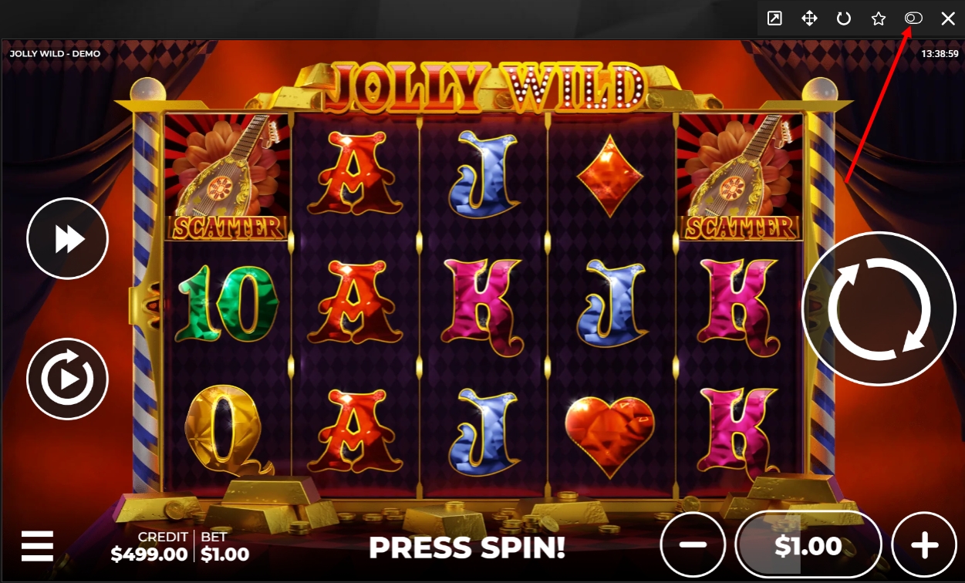Click the credit balance showing $499.00
The height and width of the screenshot is (583, 965).
click(149, 554)
